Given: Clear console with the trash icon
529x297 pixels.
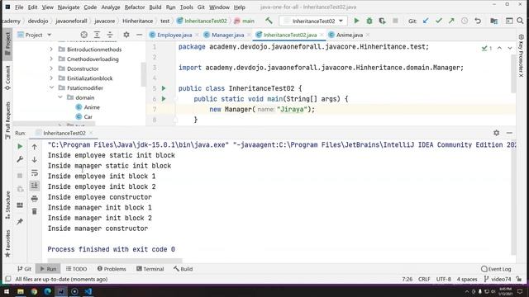Looking at the screenshot, I should click(x=35, y=211).
